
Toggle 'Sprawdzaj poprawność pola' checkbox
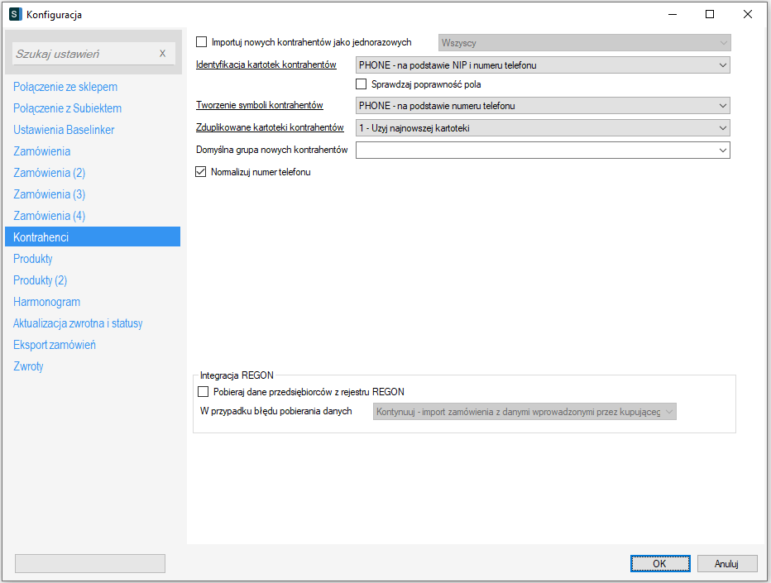pos(362,84)
